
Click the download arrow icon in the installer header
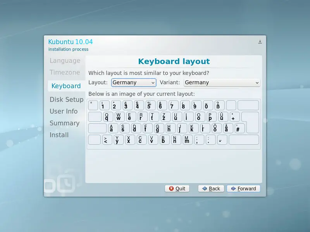tap(260, 42)
